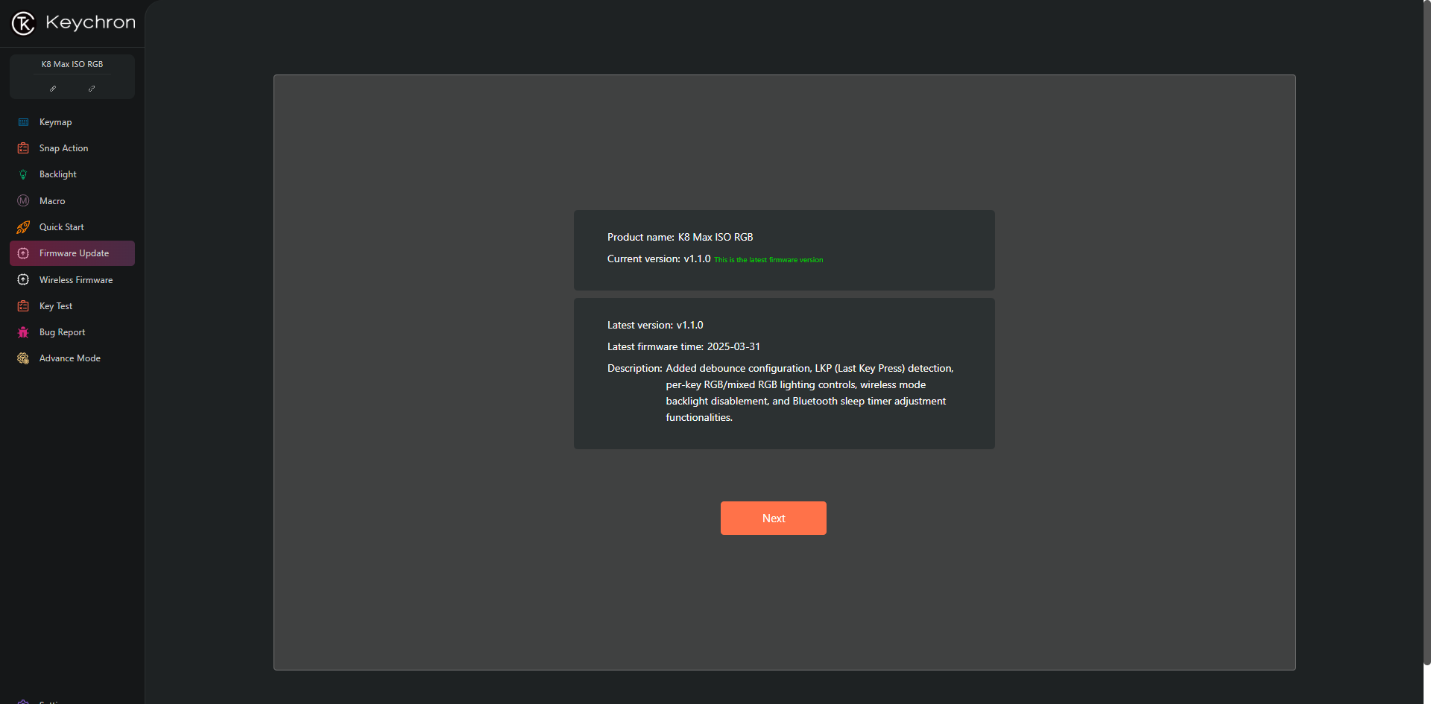Click the Next button

coord(774,519)
